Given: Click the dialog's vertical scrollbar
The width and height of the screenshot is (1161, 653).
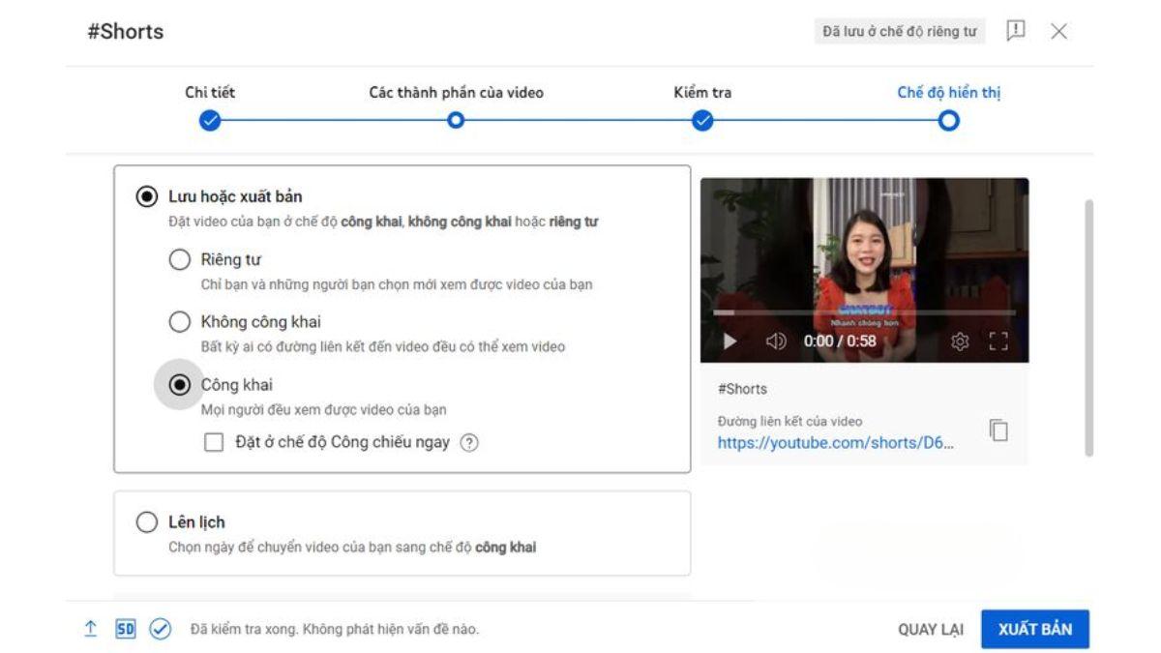Looking at the screenshot, I should point(1089,329).
